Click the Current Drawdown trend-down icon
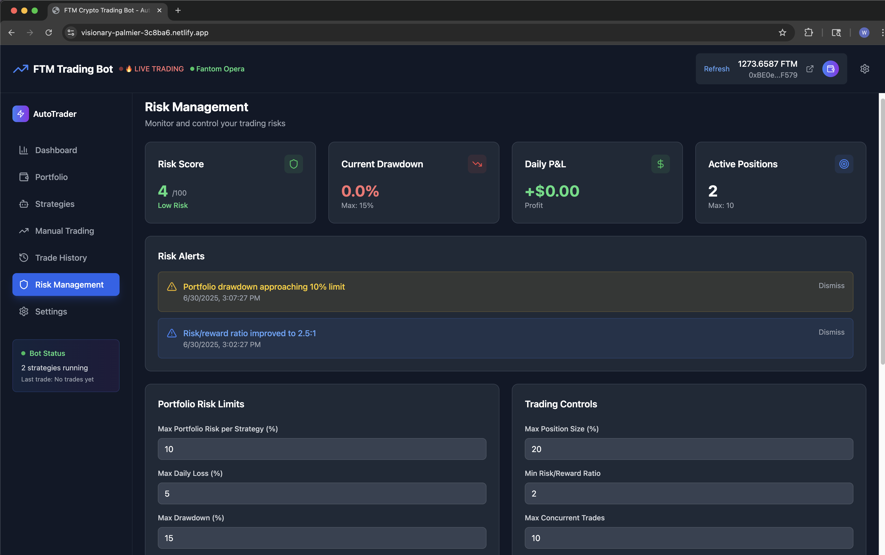 [477, 164]
